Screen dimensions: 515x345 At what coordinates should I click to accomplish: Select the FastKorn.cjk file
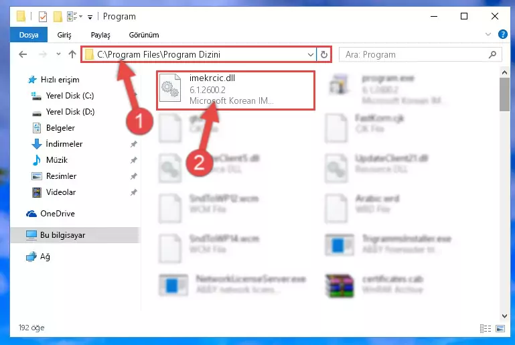point(364,127)
